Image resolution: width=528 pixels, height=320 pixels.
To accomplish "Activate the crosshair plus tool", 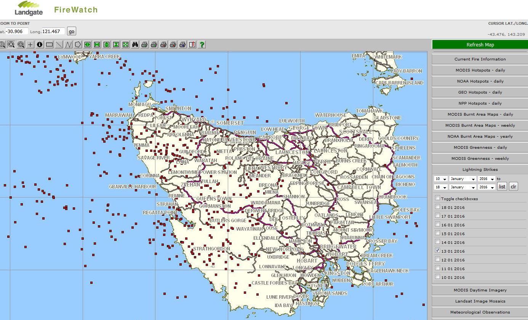I will pyautogui.click(x=30, y=45).
